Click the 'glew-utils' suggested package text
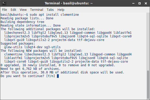Screen dimensions: 150x100 click(x=13, y=47)
